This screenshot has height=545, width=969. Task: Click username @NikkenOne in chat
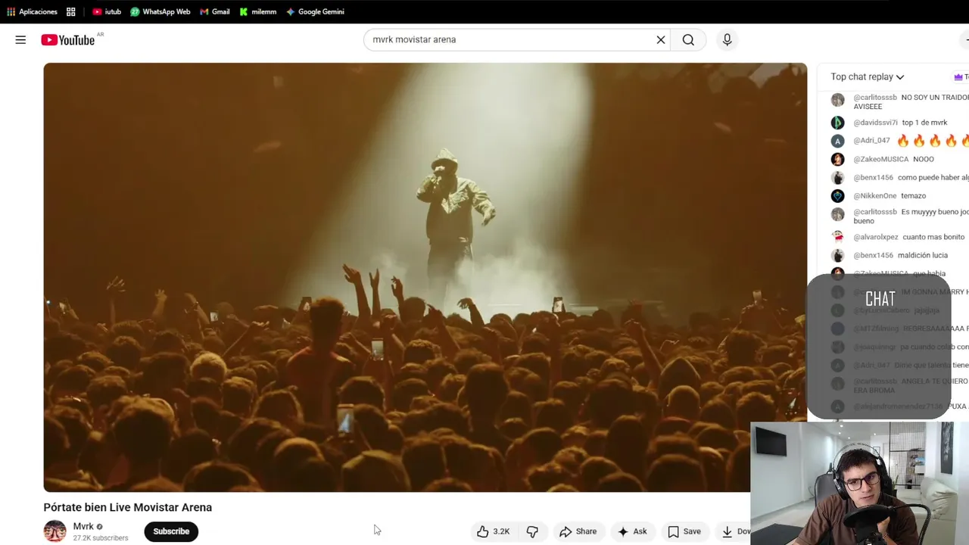pyautogui.click(x=875, y=196)
